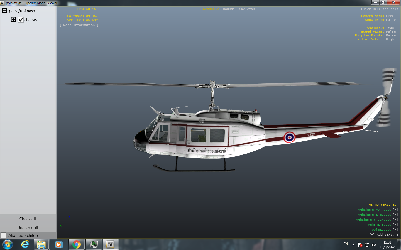Click the vehshare_worn.ytd texture name
Viewport: 401px width, 250px height.
click(375, 210)
